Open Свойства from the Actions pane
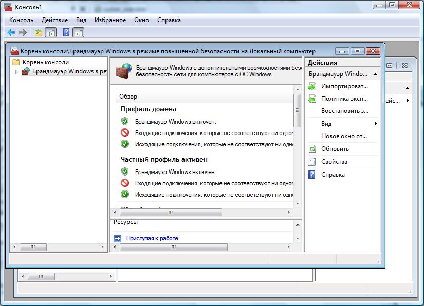The image size is (424, 306). 334,162
